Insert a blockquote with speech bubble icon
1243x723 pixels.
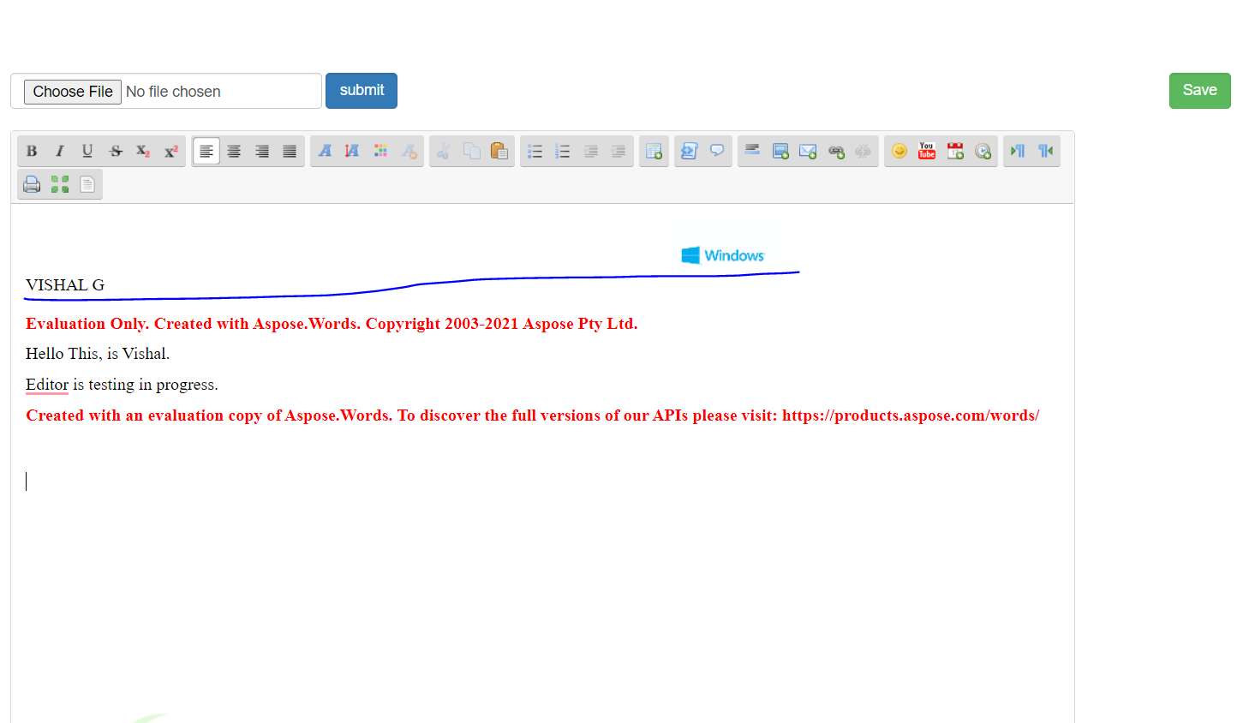coord(717,152)
